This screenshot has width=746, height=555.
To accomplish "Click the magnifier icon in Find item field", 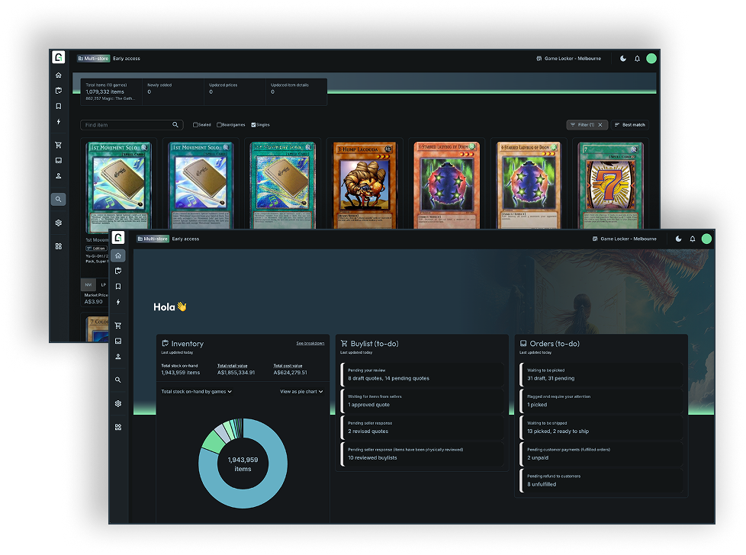I will tap(175, 124).
